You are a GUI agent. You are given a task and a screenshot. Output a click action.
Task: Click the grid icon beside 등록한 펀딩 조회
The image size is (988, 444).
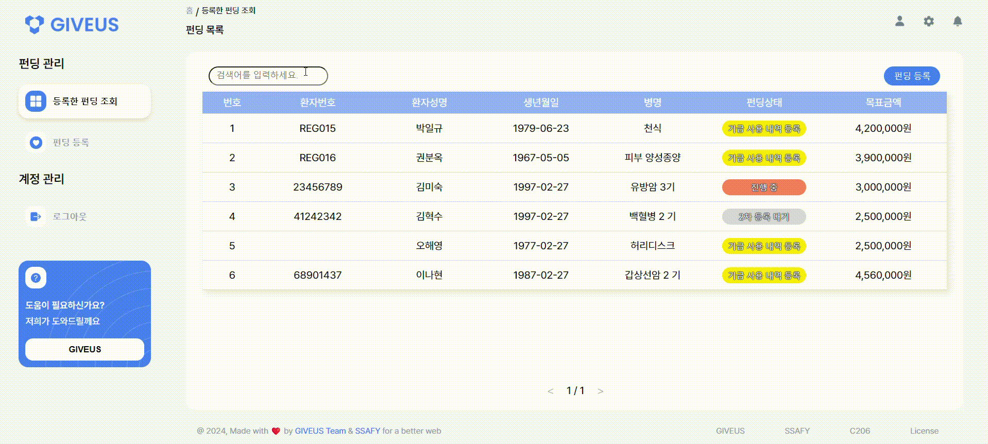pyautogui.click(x=36, y=101)
